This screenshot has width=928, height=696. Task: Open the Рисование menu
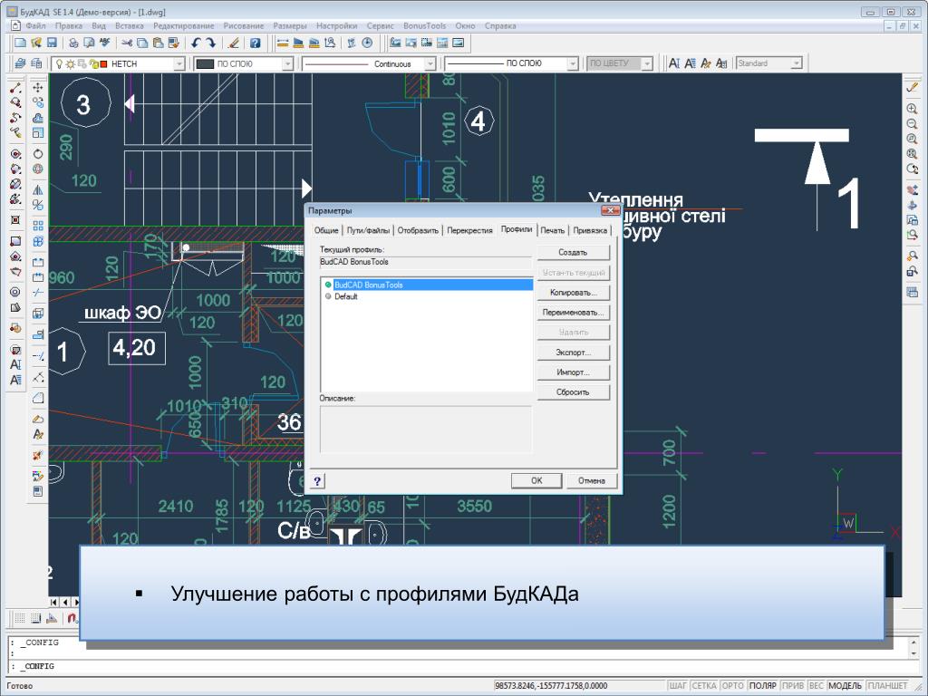click(x=244, y=26)
